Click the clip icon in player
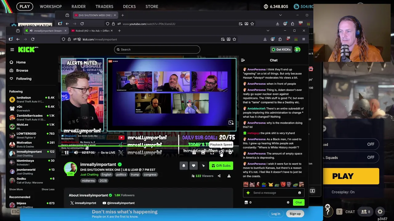The height and width of the screenshot is (221, 394). point(194,153)
